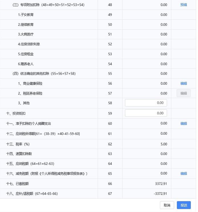This screenshot has height=212, width=198.
Task: Select the 应纳税所得额 row 61 label
Action: pos(43,134)
